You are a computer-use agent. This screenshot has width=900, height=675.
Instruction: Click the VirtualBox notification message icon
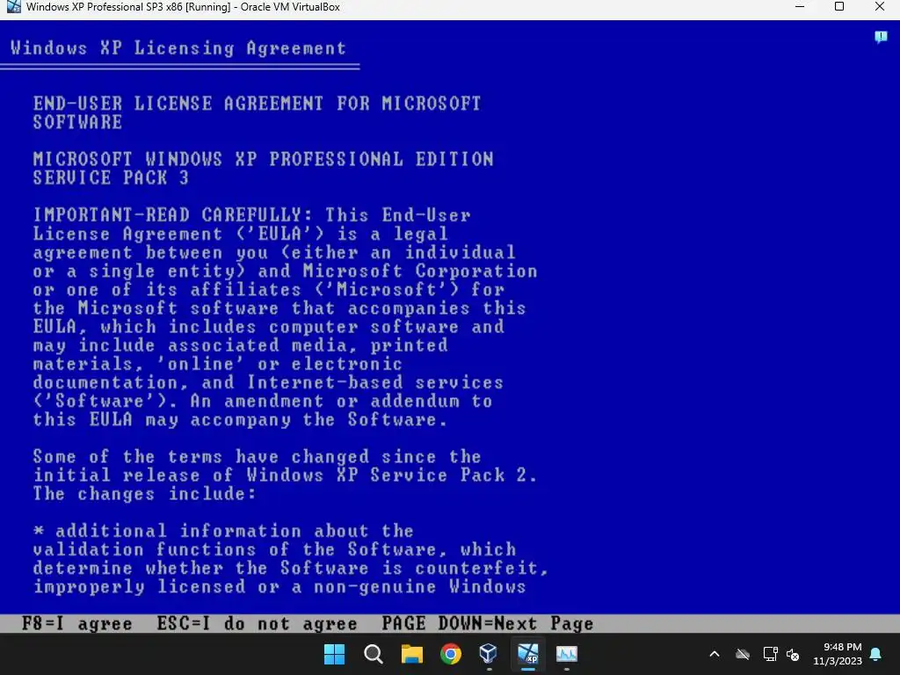pyautogui.click(x=881, y=37)
